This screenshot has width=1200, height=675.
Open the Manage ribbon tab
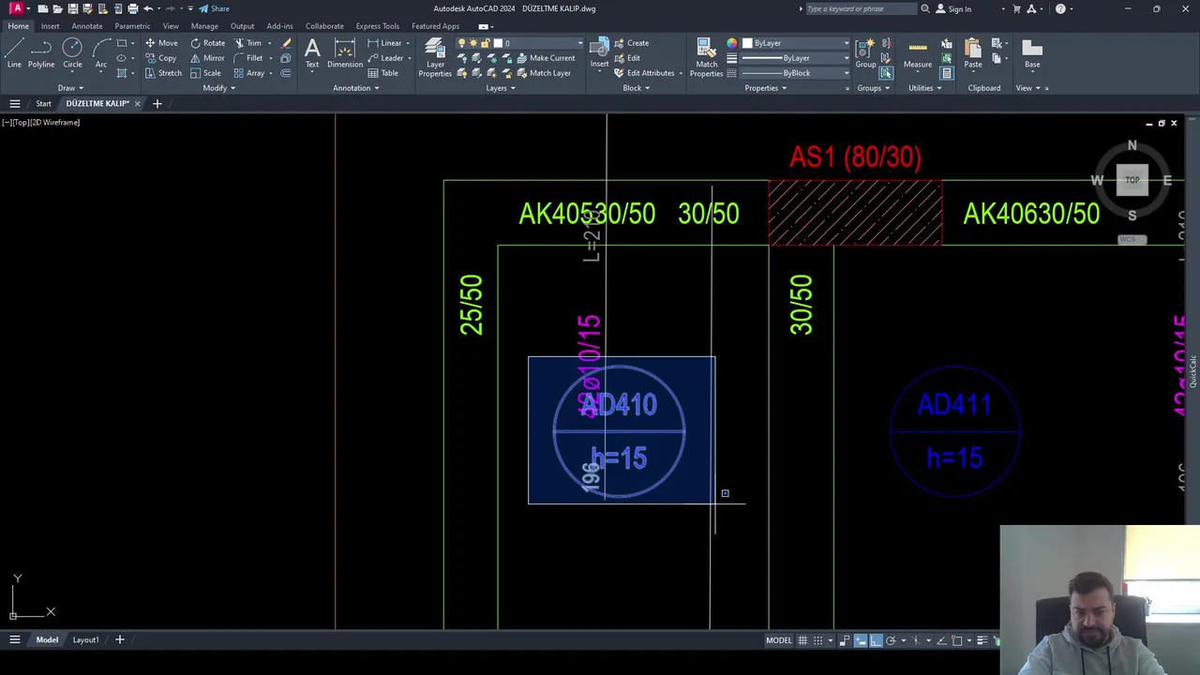tap(204, 26)
